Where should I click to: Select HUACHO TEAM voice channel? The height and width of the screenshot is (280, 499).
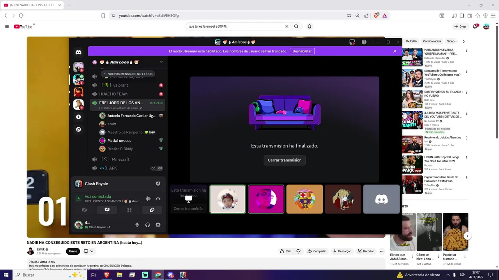(127, 94)
